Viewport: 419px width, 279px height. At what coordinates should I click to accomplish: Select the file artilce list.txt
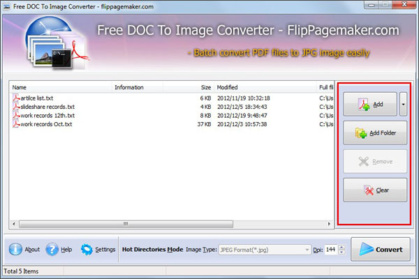[37, 98]
